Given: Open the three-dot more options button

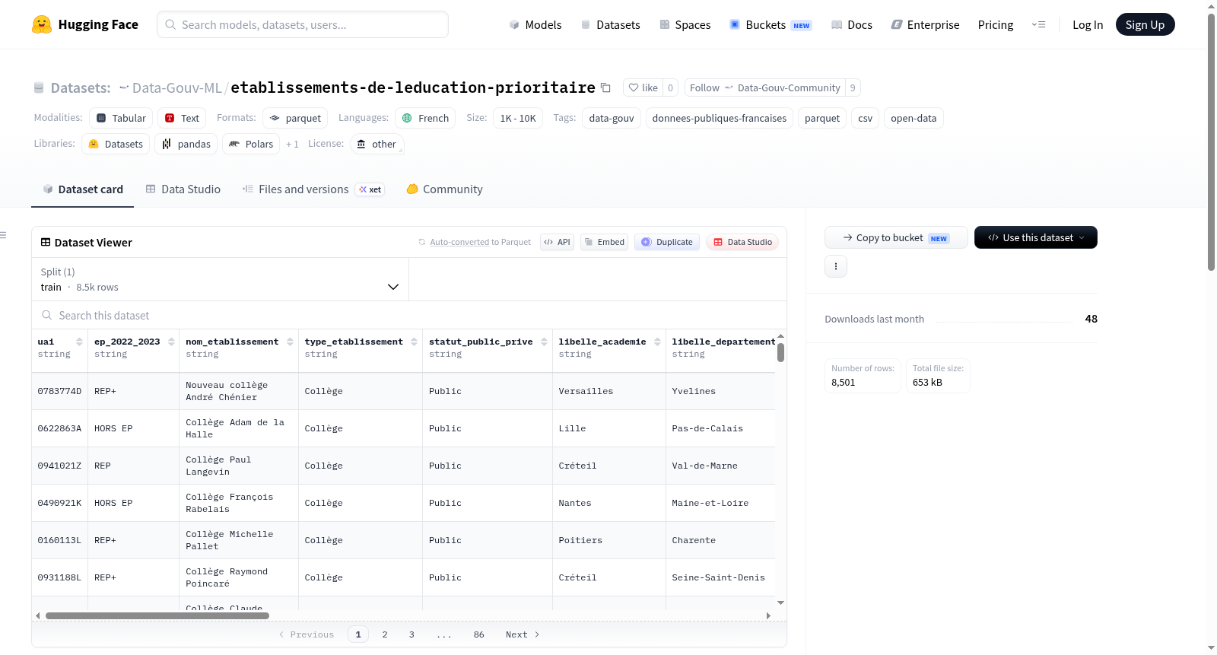Looking at the screenshot, I should click(836, 266).
